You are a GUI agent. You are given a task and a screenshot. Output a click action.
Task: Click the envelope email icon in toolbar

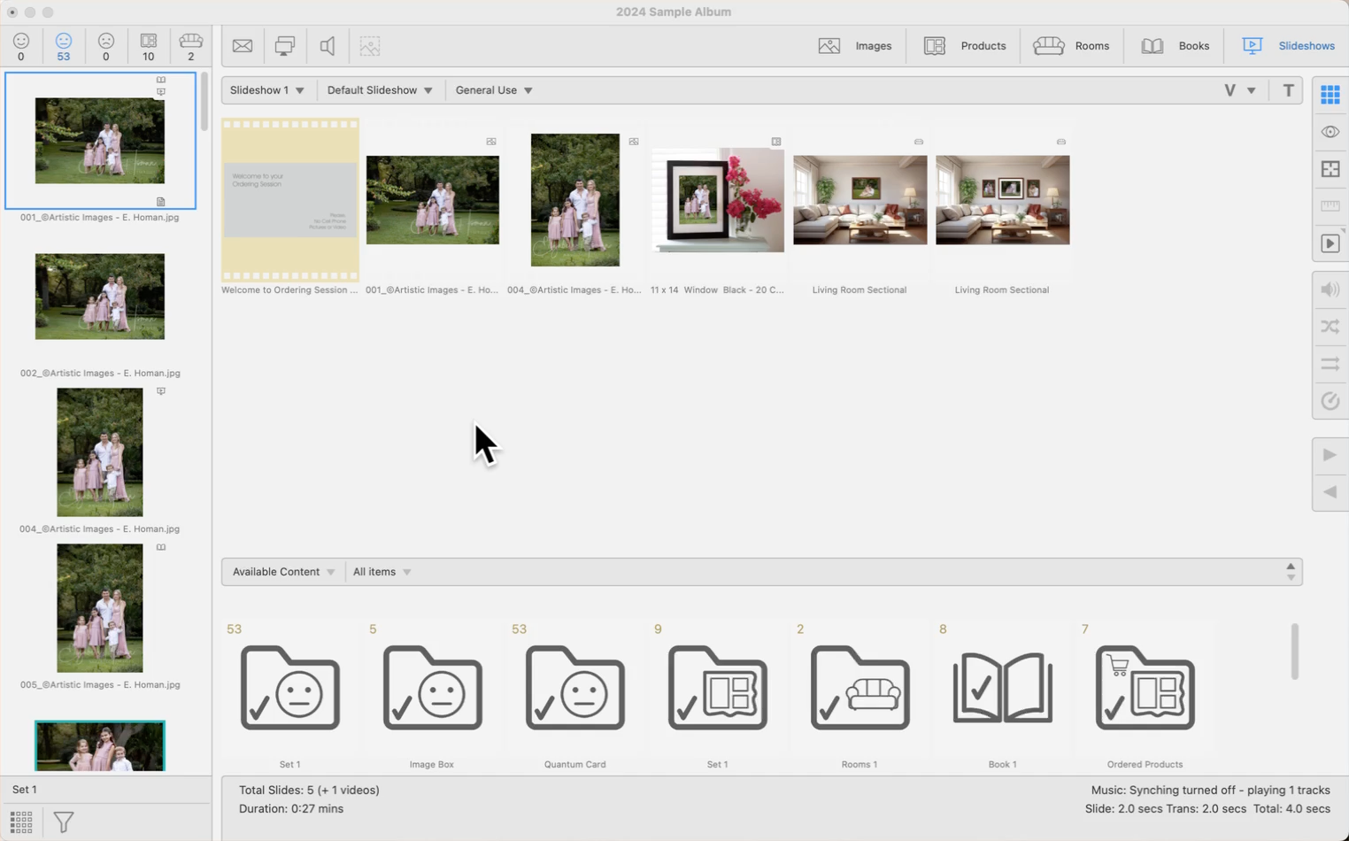tap(243, 46)
